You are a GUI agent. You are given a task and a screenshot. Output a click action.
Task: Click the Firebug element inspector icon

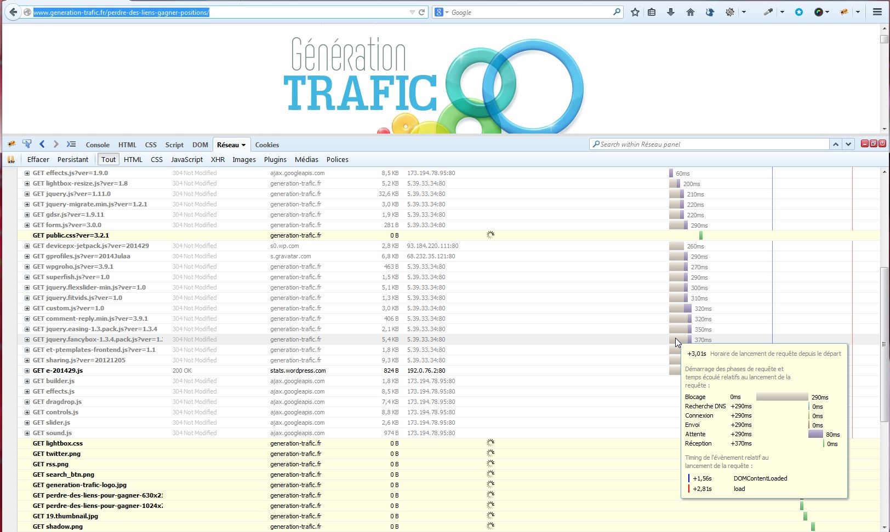pyautogui.click(x=26, y=144)
